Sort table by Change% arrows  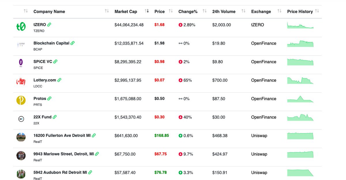[x=204, y=11]
